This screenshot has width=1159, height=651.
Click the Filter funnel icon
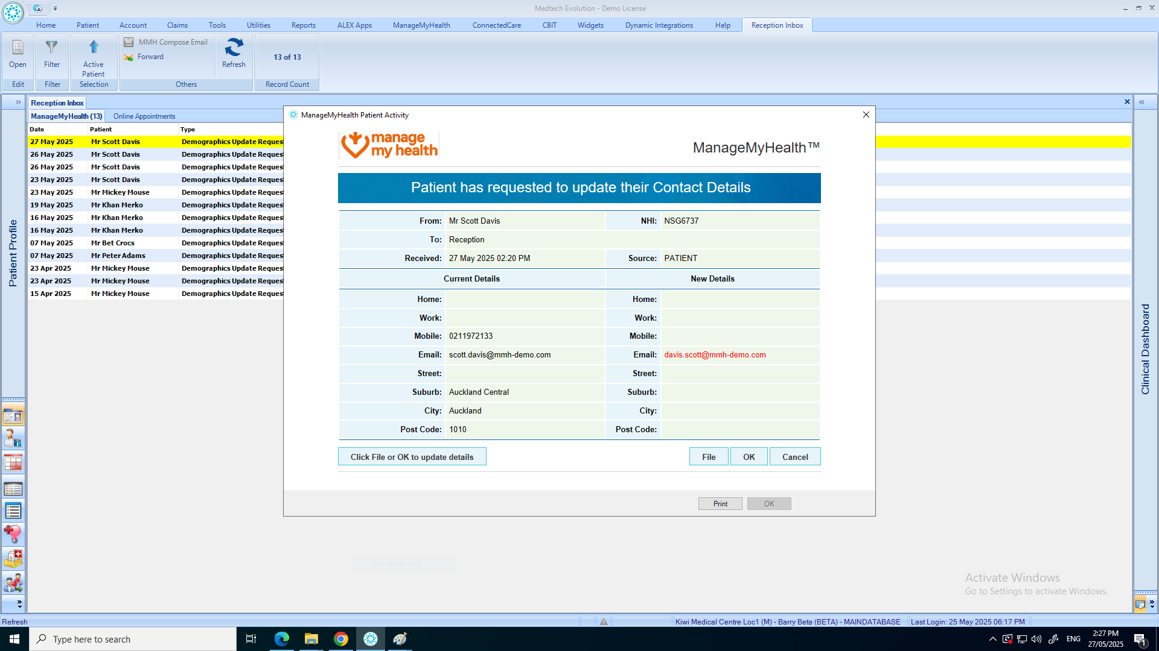point(52,48)
